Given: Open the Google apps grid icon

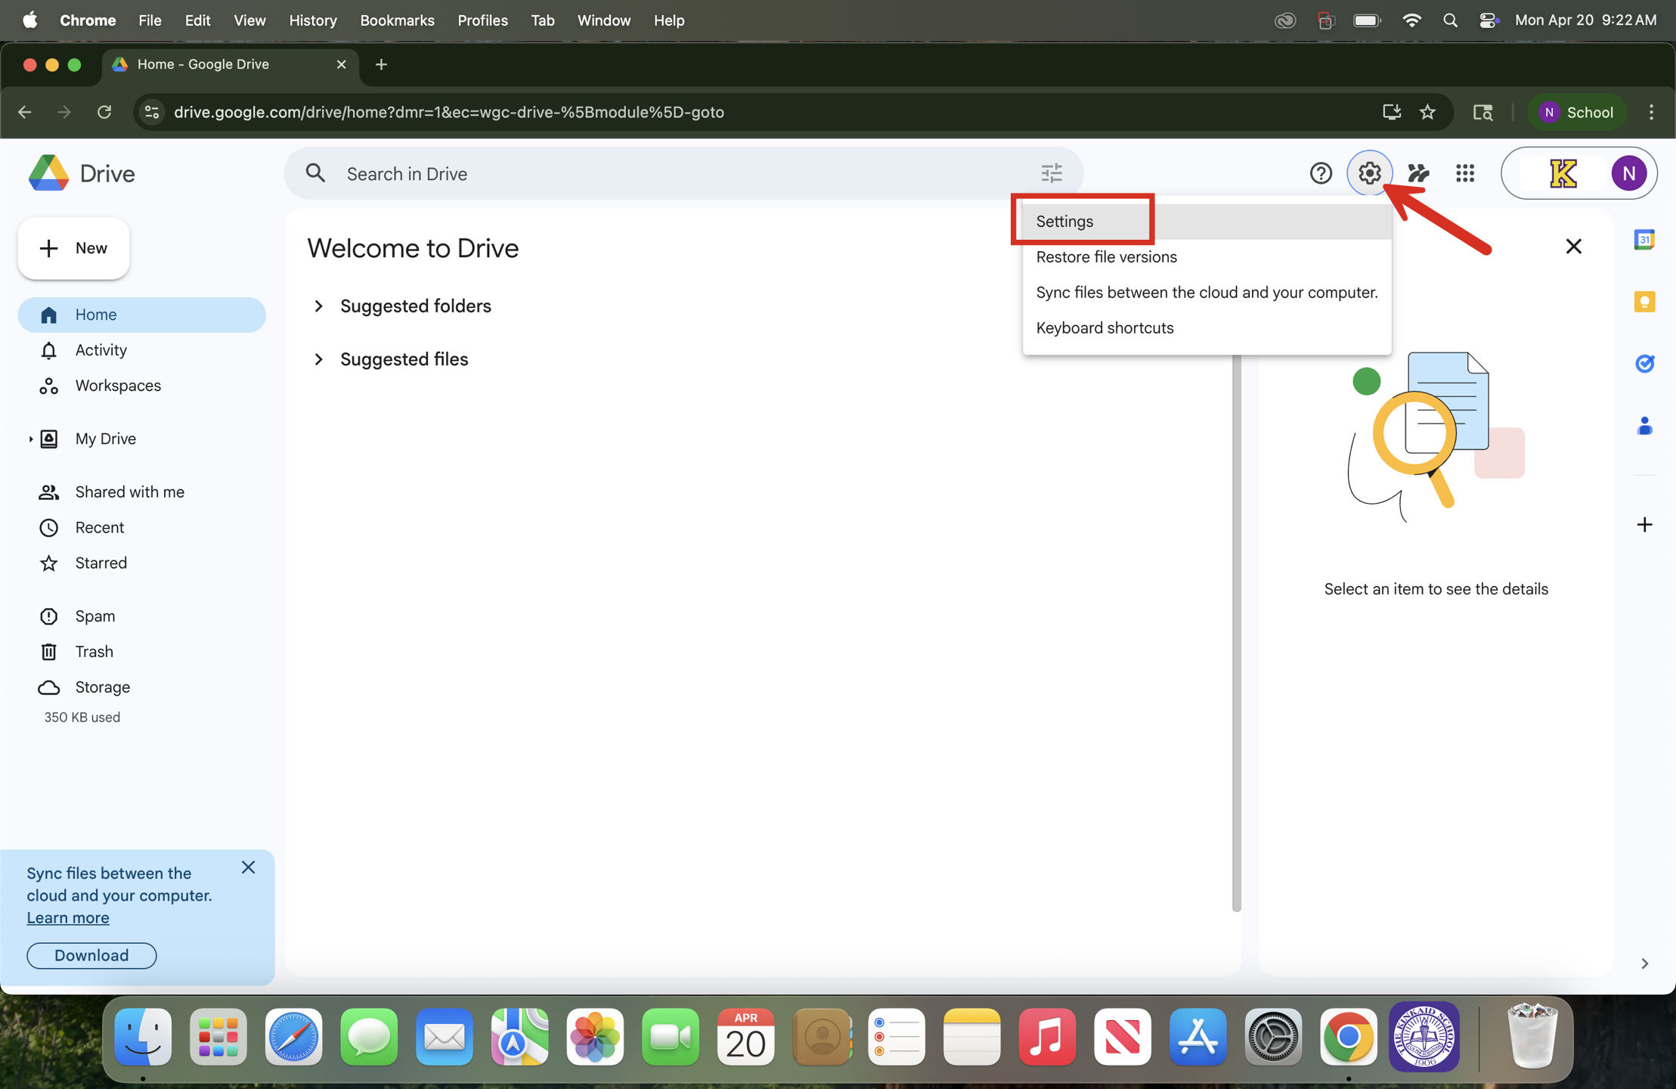Looking at the screenshot, I should click(x=1465, y=174).
